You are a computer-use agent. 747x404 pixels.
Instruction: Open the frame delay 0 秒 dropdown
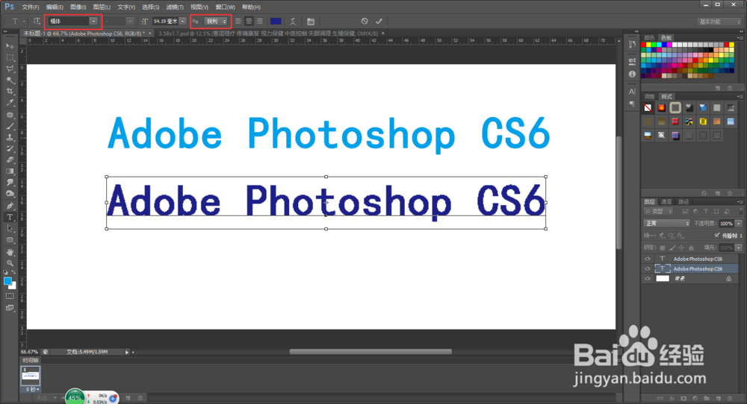point(31,389)
